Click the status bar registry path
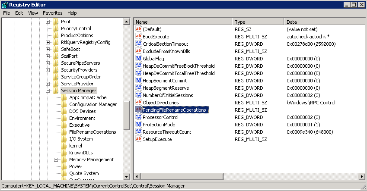 pos(93,186)
